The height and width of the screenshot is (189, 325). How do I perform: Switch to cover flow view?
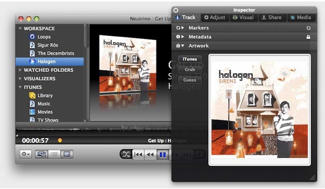point(41,154)
